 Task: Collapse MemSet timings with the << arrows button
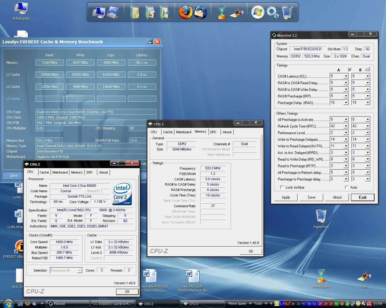367,69
